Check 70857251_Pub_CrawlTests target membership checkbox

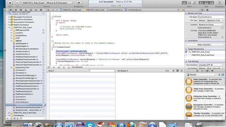[x=186, y=55]
